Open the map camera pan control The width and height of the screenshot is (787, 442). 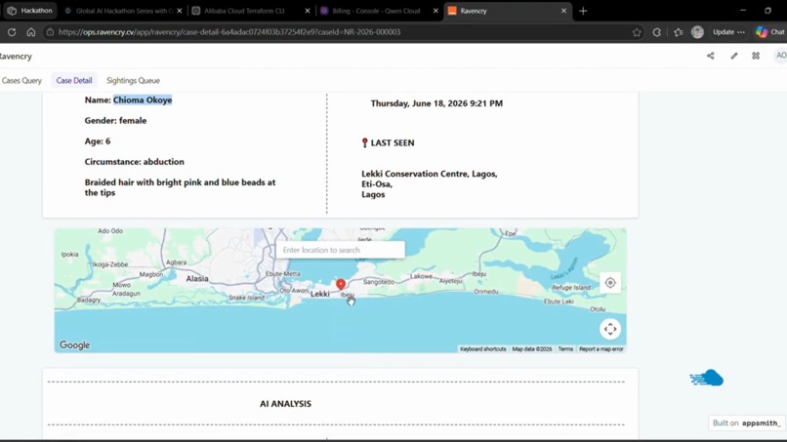click(610, 329)
